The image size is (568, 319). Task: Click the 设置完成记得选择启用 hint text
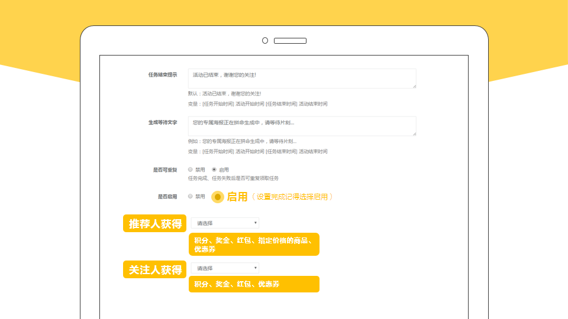coord(292,197)
